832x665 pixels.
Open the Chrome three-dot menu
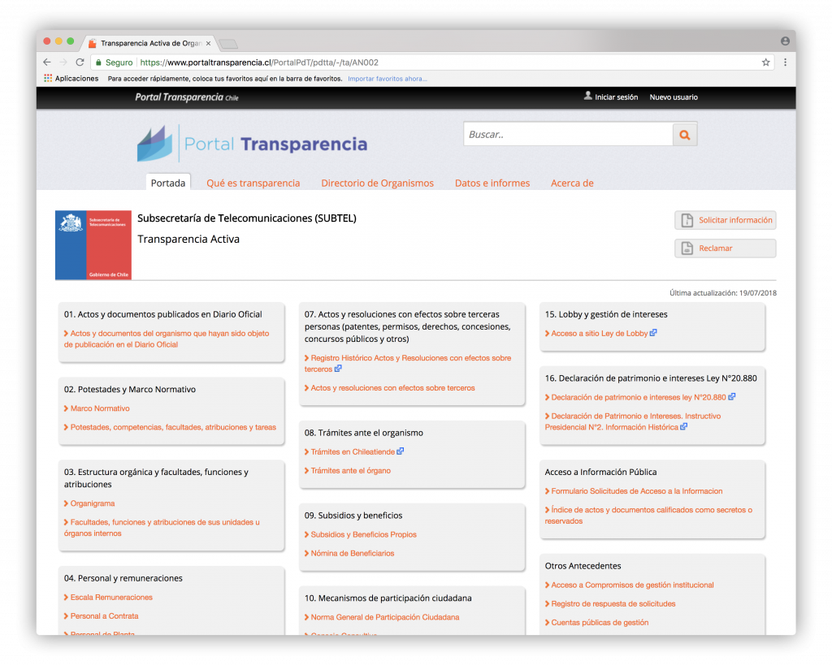[x=786, y=63]
